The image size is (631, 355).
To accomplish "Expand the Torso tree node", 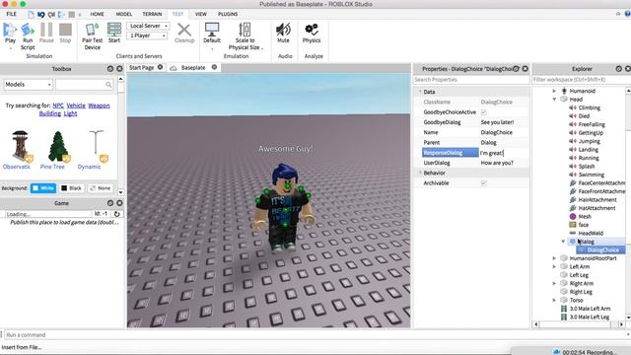I will (x=554, y=300).
